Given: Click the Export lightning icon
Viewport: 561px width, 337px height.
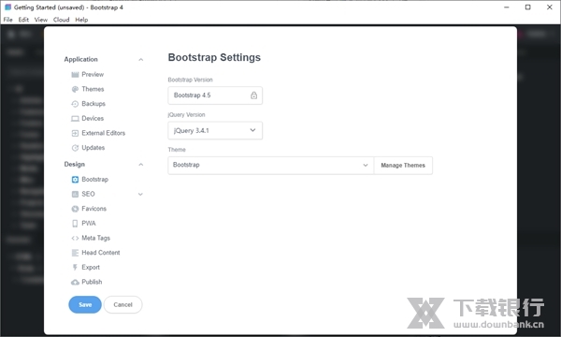Looking at the screenshot, I should click(x=75, y=268).
